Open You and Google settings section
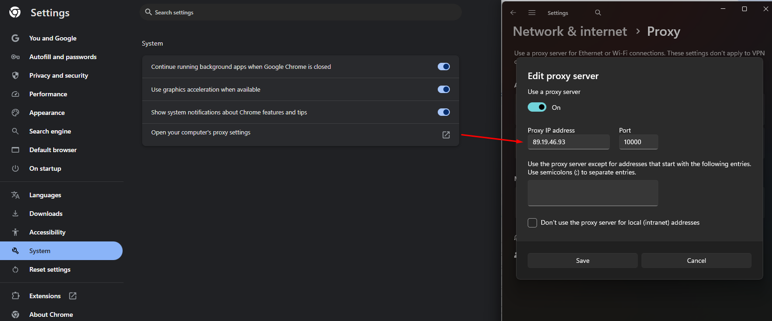The width and height of the screenshot is (772, 321). tap(53, 38)
